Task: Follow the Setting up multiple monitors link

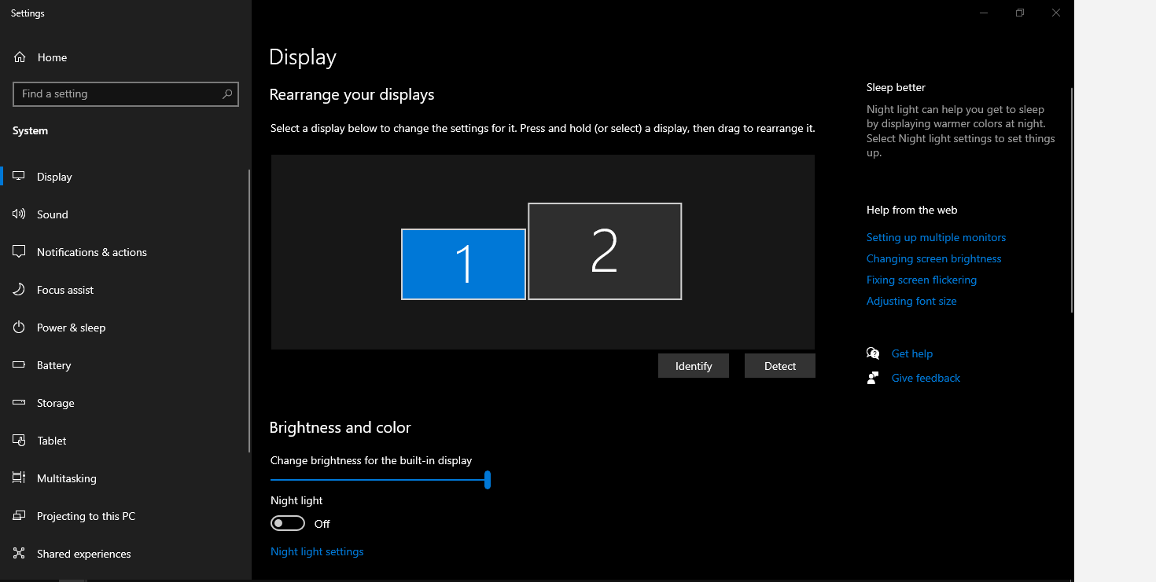Action: [936, 237]
